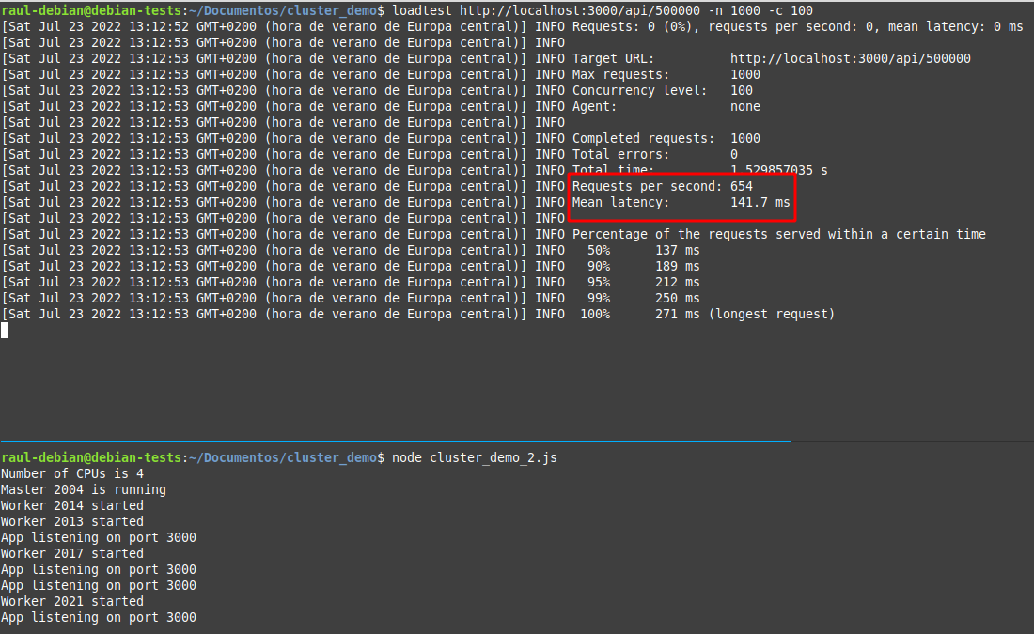Click the Concurrency level value 100
1034x634 pixels.
(x=741, y=90)
